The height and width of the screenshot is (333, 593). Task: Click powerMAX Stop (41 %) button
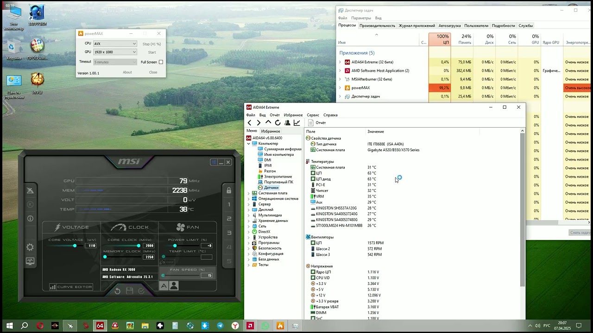click(x=151, y=44)
